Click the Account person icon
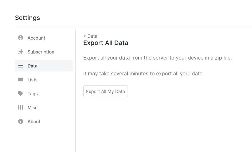This screenshot has width=252, height=152. coord(21,38)
